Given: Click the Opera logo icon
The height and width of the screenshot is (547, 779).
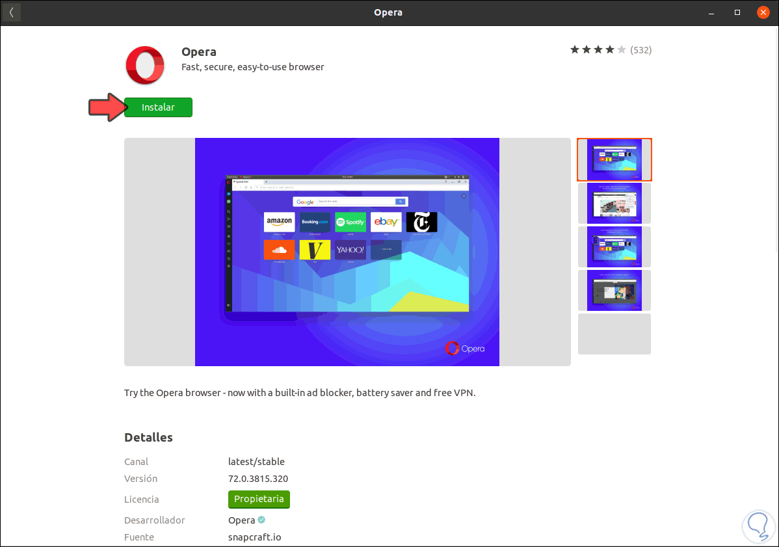Looking at the screenshot, I should [144, 65].
